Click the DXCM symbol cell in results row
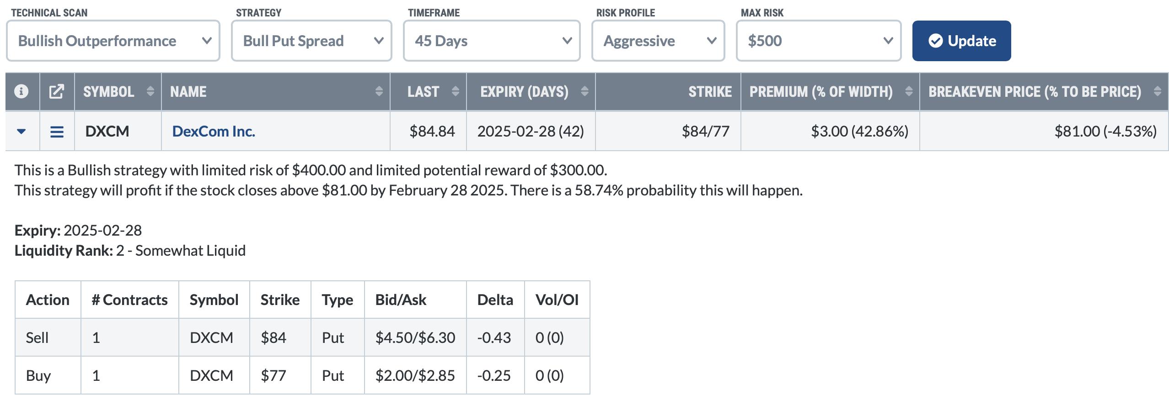This screenshot has width=1169, height=400. point(107,132)
